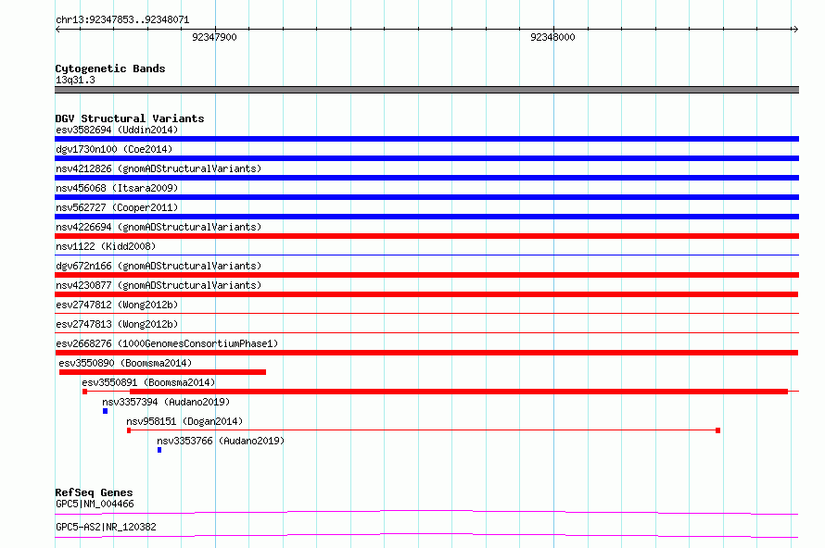Image resolution: width=825 pixels, height=548 pixels.
Task: Open the Cytogenetic Bands track title
Action: coord(110,68)
